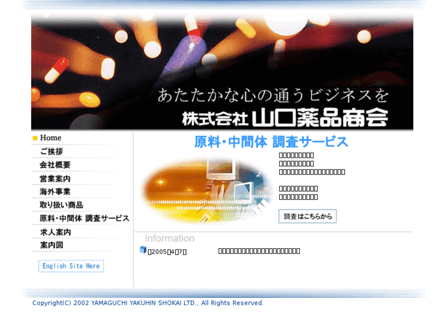Select 営業案内 from the left menu

point(55,178)
